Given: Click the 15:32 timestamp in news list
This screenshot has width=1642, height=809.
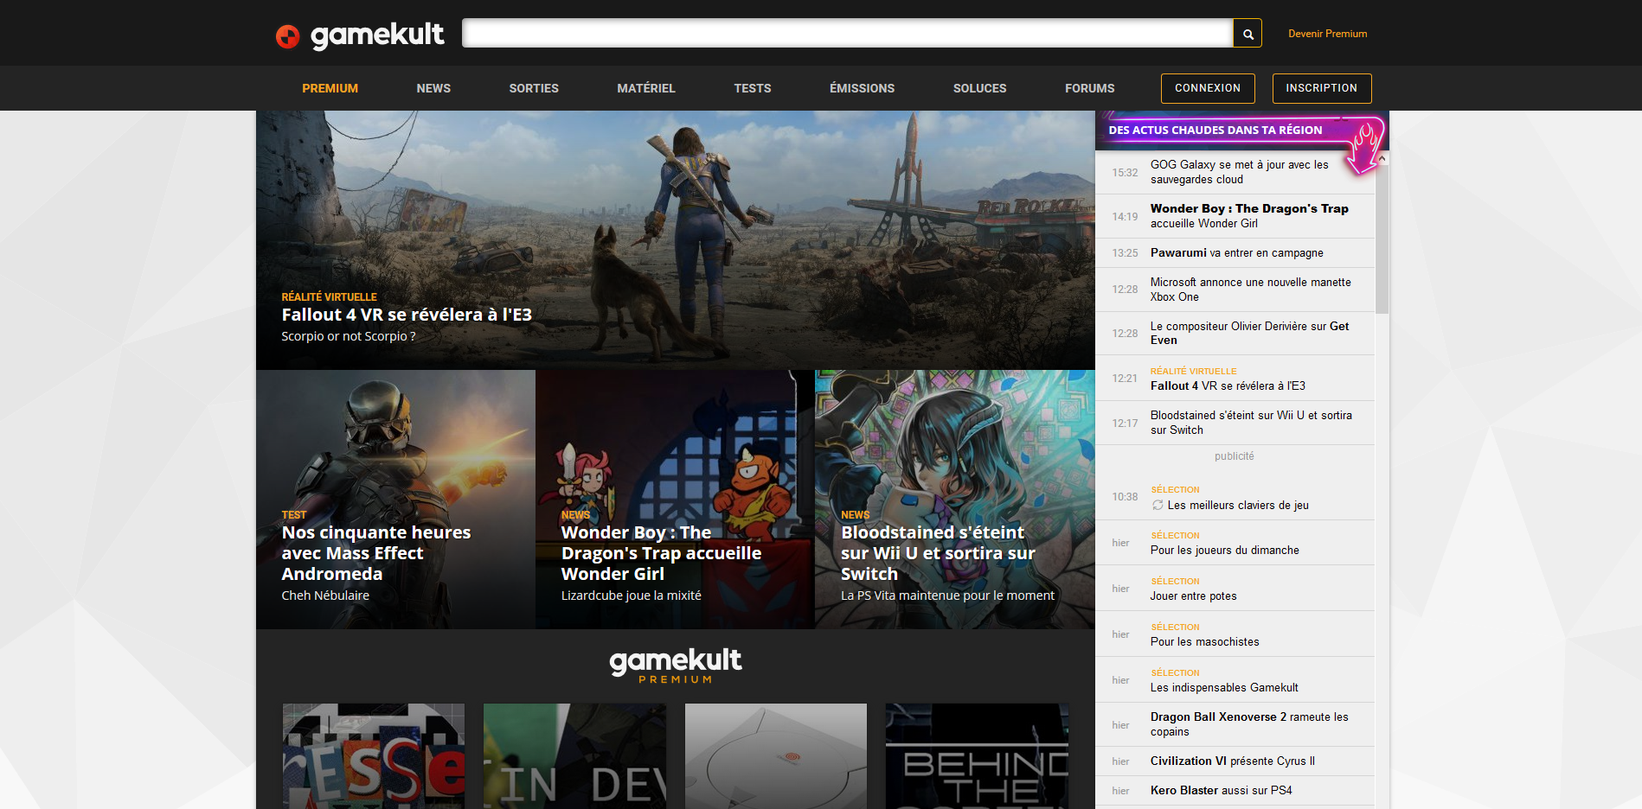Looking at the screenshot, I should coord(1125,173).
